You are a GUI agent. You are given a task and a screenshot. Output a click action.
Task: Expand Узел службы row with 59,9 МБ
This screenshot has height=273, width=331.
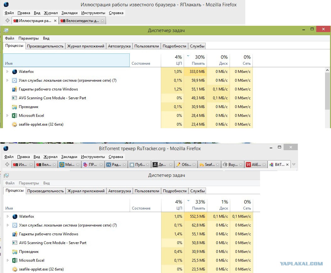pyautogui.click(x=8, y=80)
